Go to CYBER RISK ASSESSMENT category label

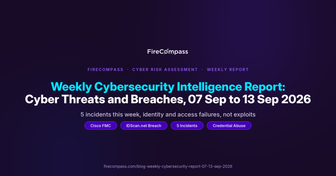pyautogui.click(x=165, y=70)
